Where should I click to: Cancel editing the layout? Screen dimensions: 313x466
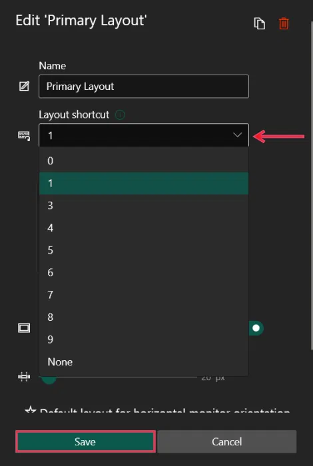[x=227, y=441]
